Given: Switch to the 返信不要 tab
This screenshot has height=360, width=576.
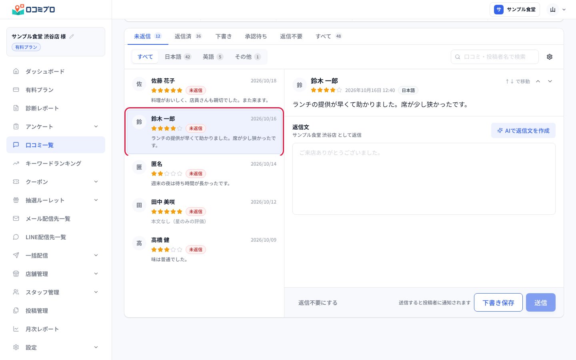Looking at the screenshot, I should (291, 36).
